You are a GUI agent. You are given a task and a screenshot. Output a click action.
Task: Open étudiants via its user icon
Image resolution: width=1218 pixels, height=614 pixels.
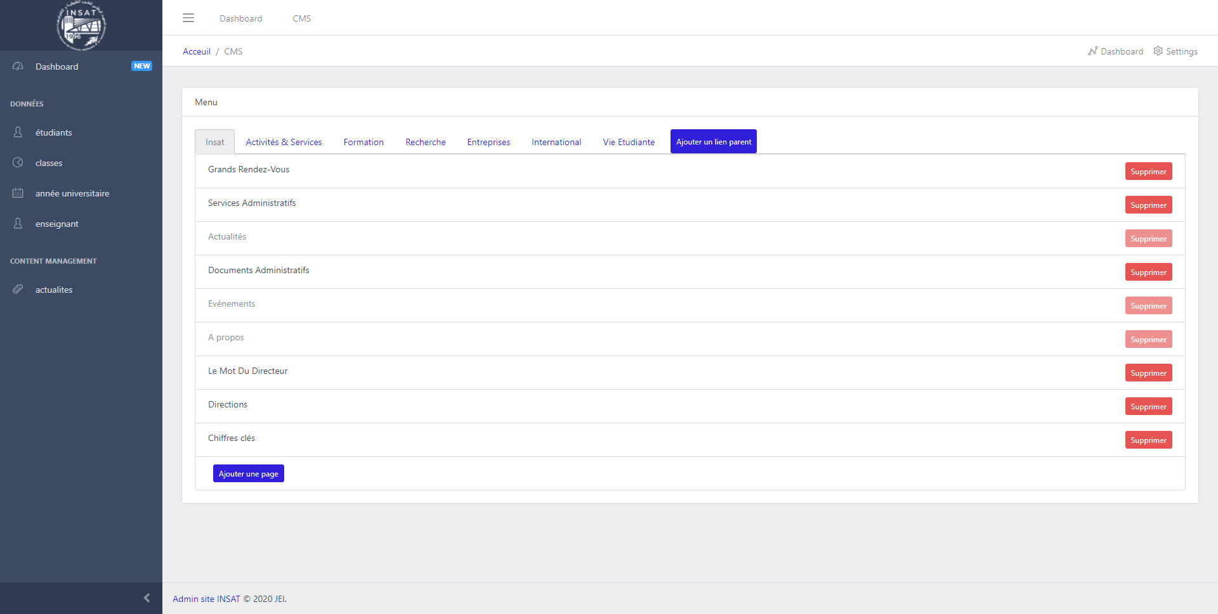[x=18, y=132]
